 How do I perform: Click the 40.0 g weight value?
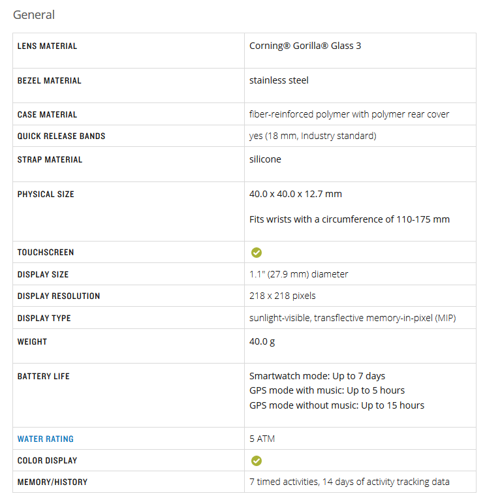[x=262, y=342]
